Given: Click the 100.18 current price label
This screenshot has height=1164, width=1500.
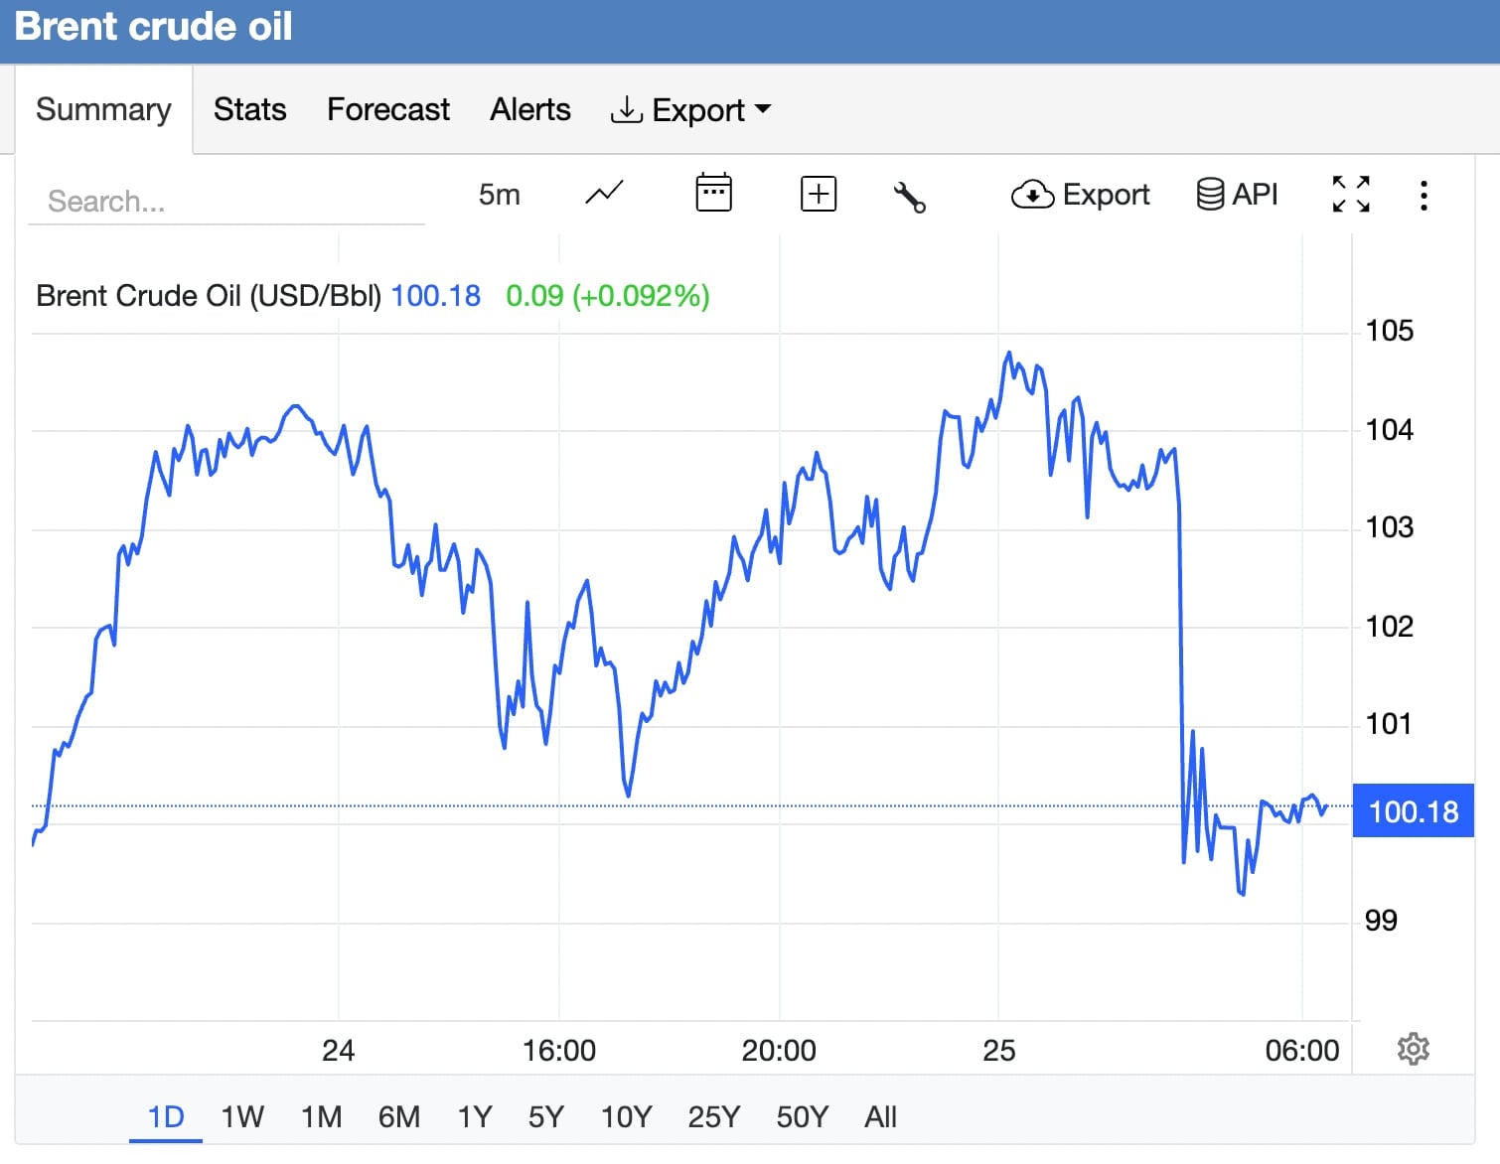Looking at the screenshot, I should pyautogui.click(x=1413, y=811).
